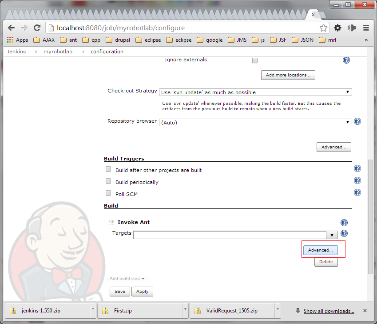Image resolution: width=377 pixels, height=324 pixels.
Task: Delete the Invoke Ant build step
Action: 326,262
